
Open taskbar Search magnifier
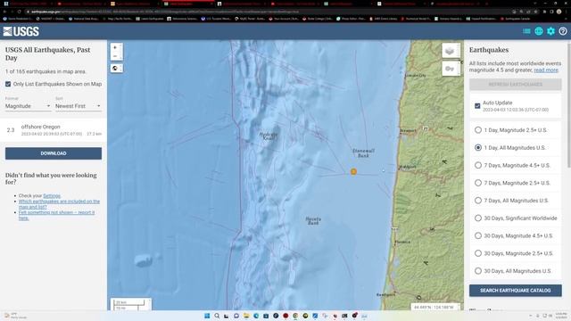[x=217, y=316]
